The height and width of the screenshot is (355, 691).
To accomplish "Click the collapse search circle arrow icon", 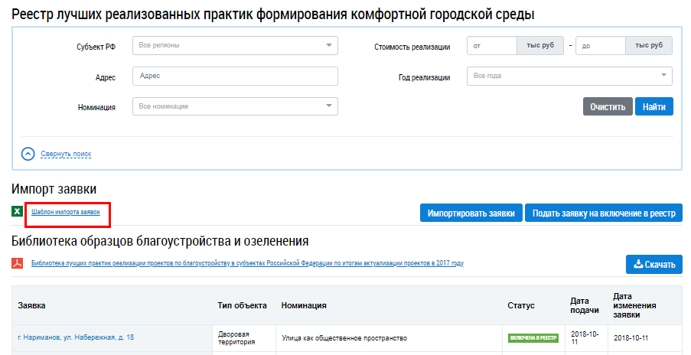I will pos(28,154).
